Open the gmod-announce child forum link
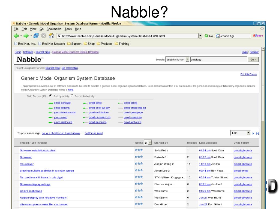Screen dimensions: 279x209 [98, 122]
